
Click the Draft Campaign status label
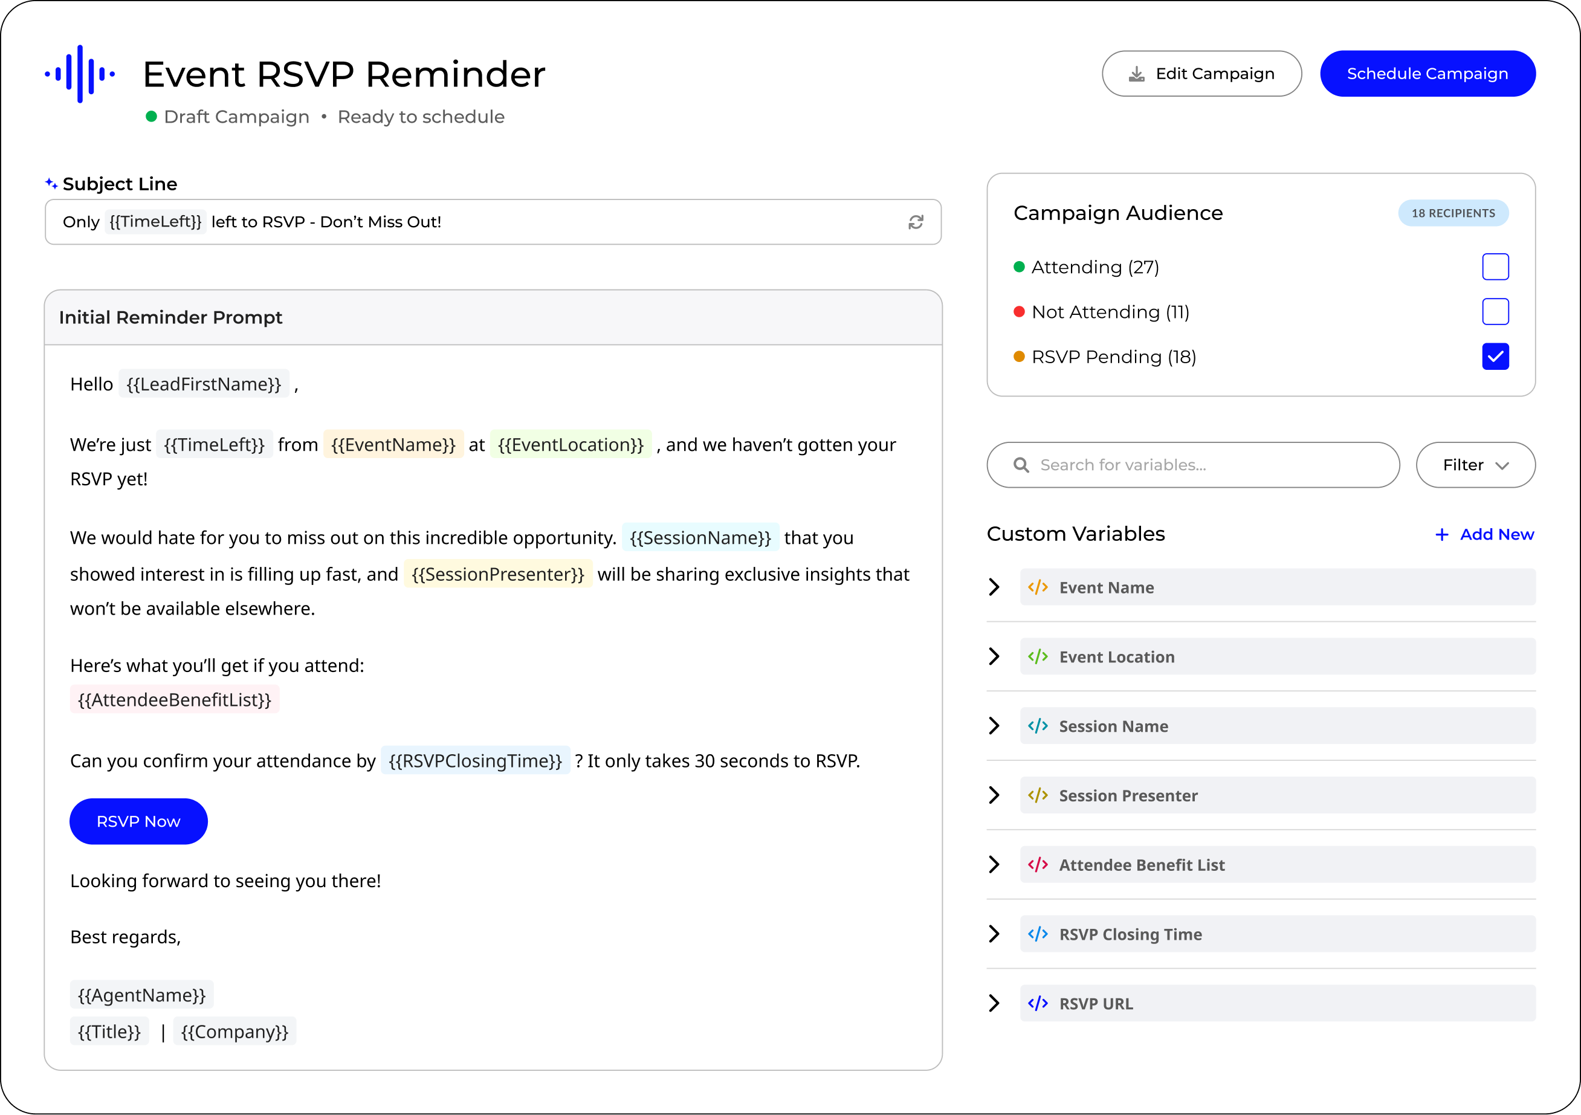(236, 117)
